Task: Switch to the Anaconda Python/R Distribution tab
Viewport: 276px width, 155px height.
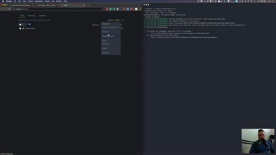Action: 21,5
